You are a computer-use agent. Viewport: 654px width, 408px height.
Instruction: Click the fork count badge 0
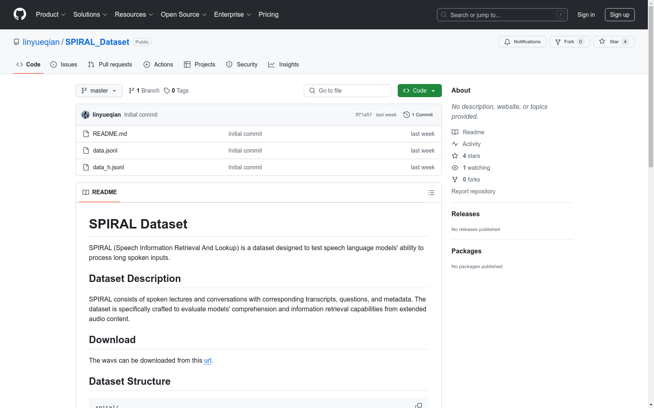tap(580, 42)
